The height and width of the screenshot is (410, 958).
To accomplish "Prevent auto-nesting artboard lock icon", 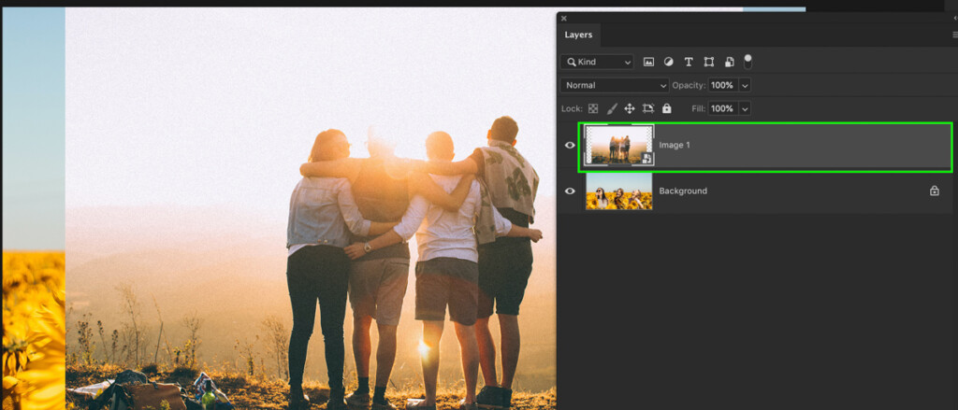I will click(x=648, y=108).
